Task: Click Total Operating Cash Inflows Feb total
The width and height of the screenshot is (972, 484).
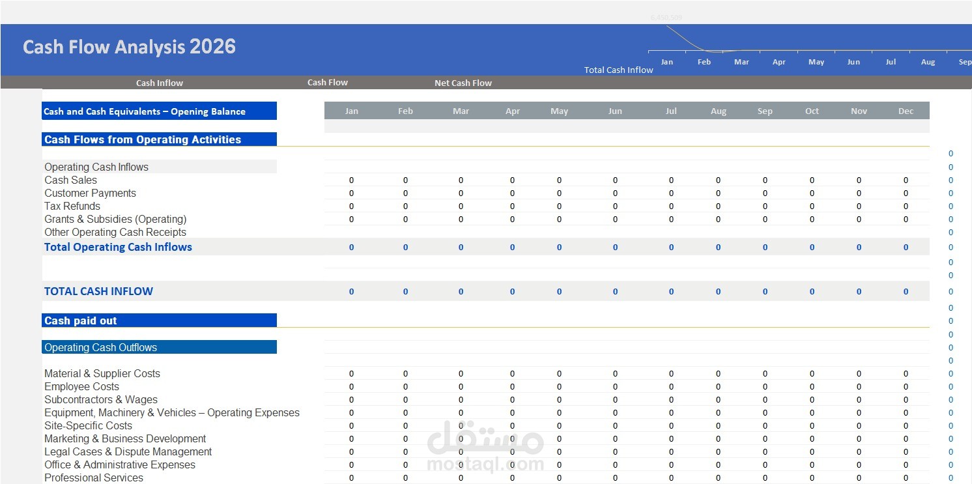Action: click(405, 247)
